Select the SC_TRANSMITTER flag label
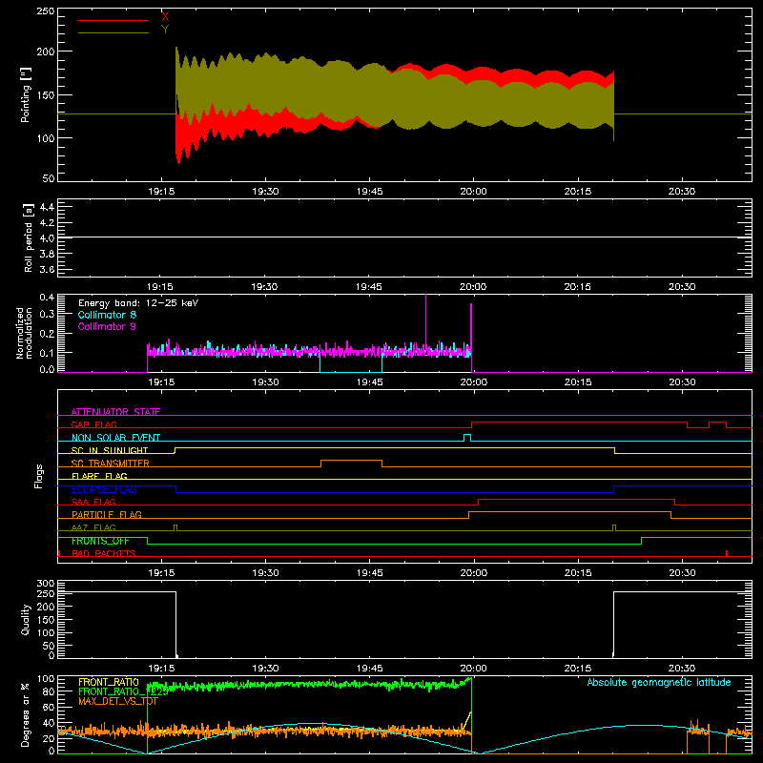Viewport: 763px width, 763px height. pos(110,464)
